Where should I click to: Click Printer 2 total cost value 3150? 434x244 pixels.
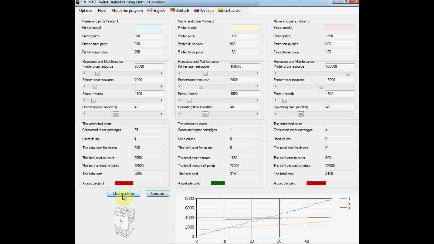[244, 174]
